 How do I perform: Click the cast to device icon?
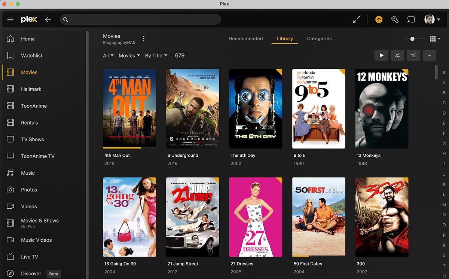click(411, 19)
